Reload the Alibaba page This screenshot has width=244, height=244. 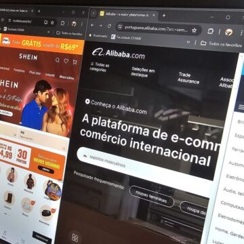coord(109,26)
